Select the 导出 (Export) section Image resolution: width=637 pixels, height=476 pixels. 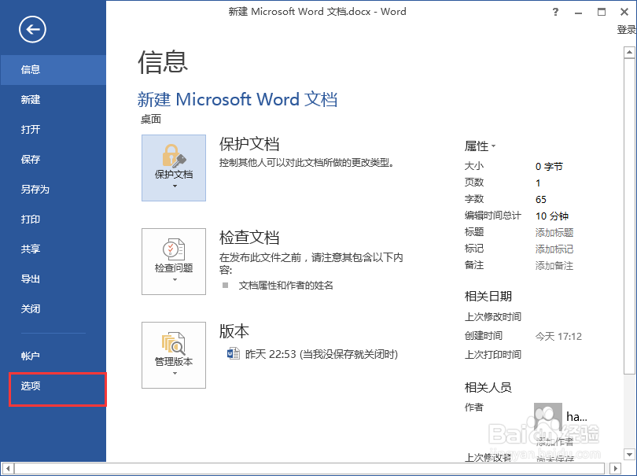tap(31, 279)
